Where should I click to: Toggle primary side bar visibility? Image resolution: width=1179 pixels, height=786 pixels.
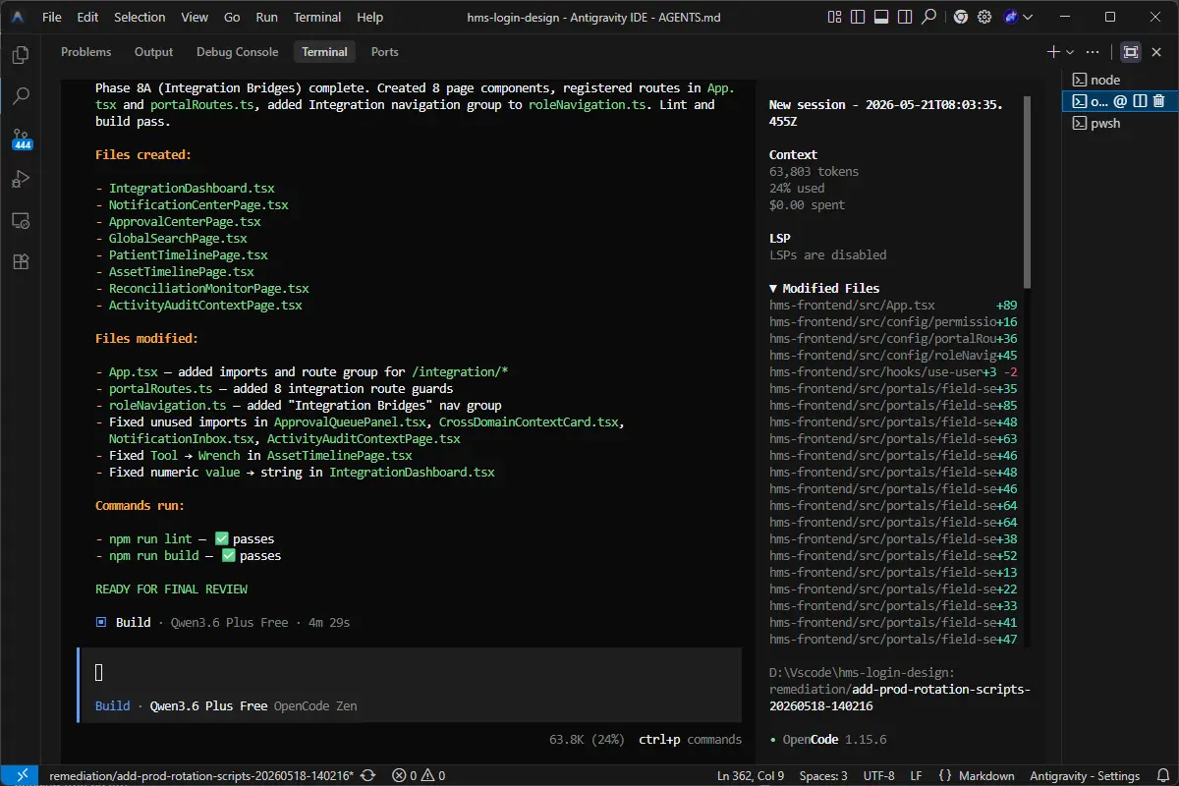pos(858,17)
